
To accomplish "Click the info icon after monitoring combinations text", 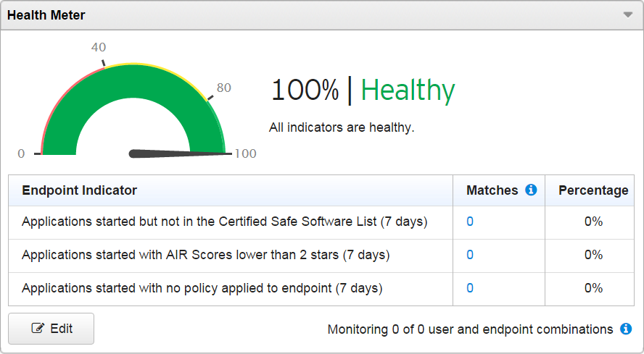I will coord(626,329).
